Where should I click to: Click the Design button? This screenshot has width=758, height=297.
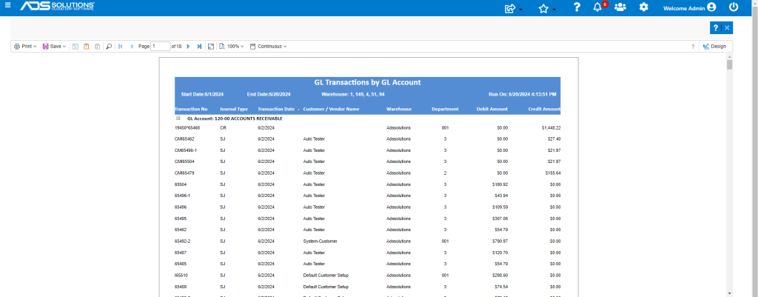(x=715, y=47)
